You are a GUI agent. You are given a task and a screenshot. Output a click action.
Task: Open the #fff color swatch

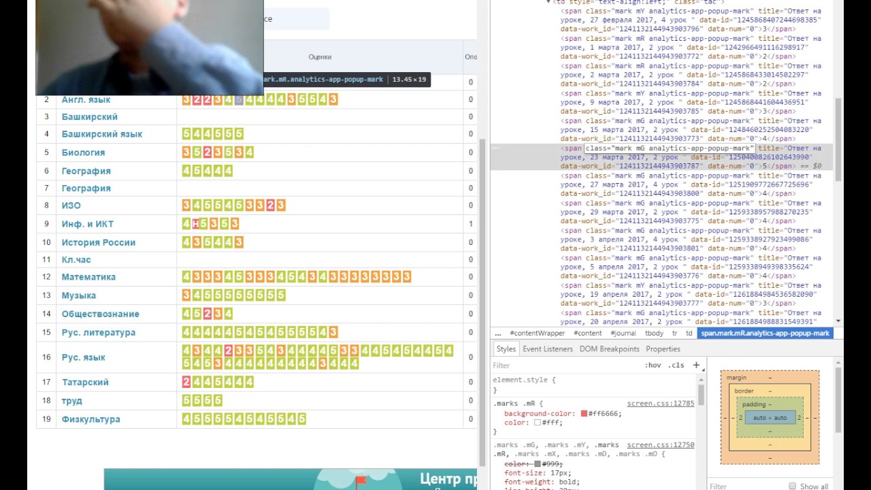538,423
